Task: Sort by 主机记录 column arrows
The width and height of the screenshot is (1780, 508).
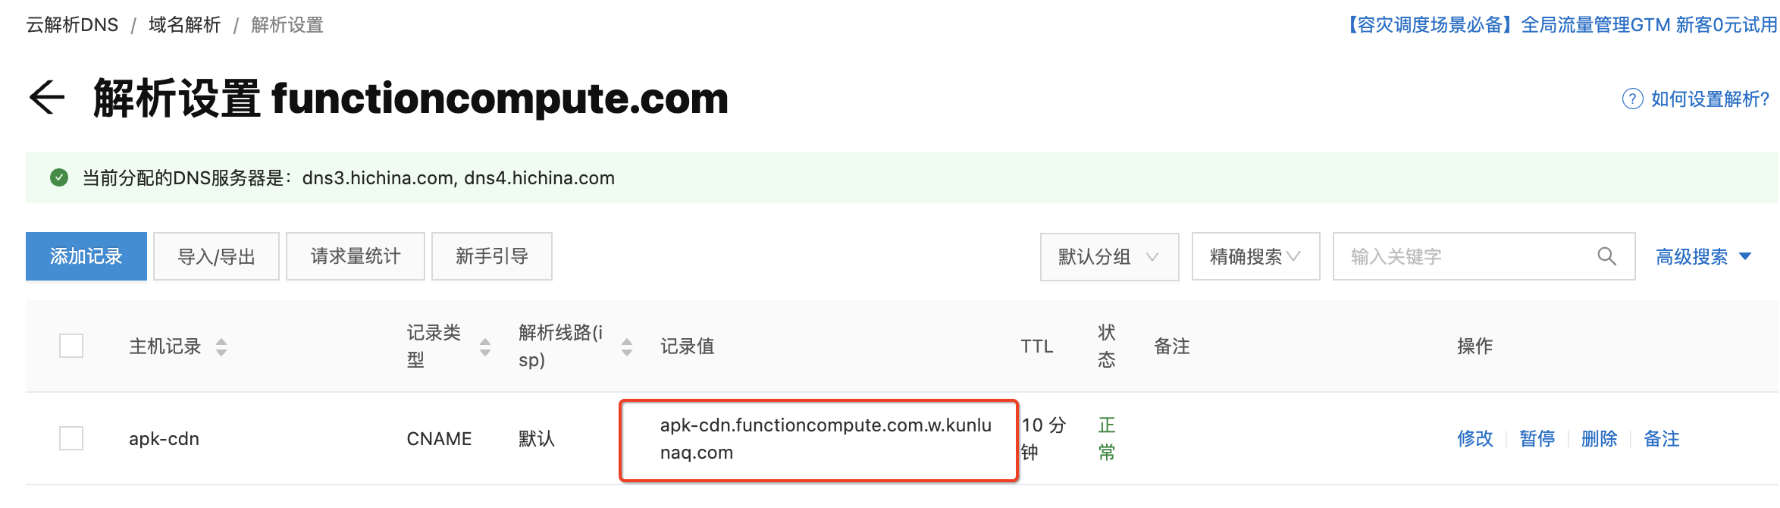Action: tap(221, 347)
